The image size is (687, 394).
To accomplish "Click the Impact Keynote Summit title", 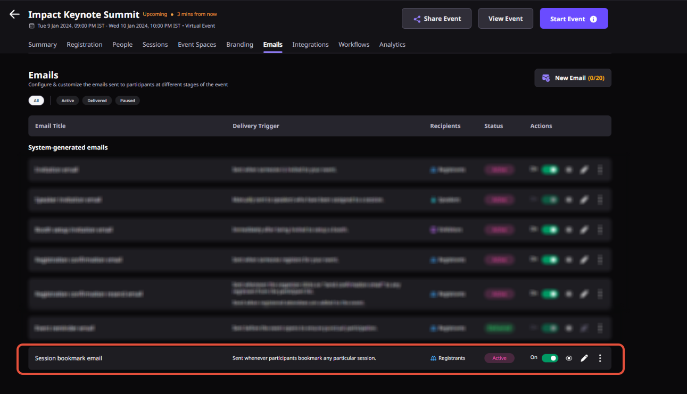I will [84, 14].
